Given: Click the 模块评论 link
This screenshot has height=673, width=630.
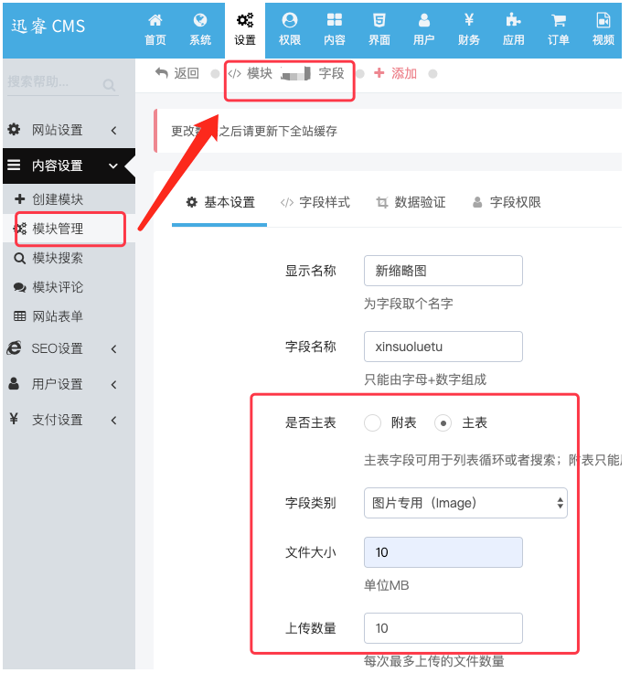Looking at the screenshot, I should click(58, 287).
